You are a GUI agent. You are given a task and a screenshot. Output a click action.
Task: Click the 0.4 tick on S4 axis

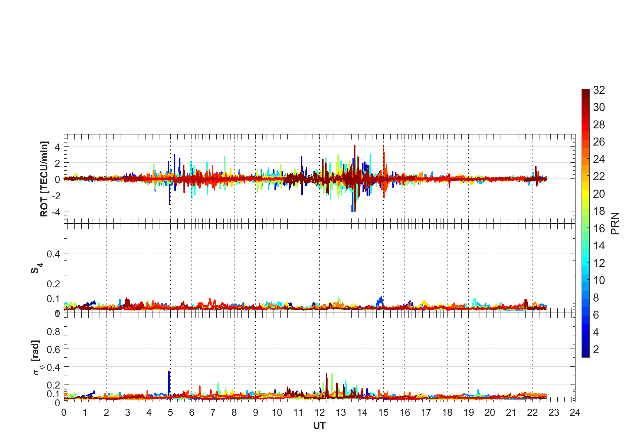pyautogui.click(x=53, y=254)
